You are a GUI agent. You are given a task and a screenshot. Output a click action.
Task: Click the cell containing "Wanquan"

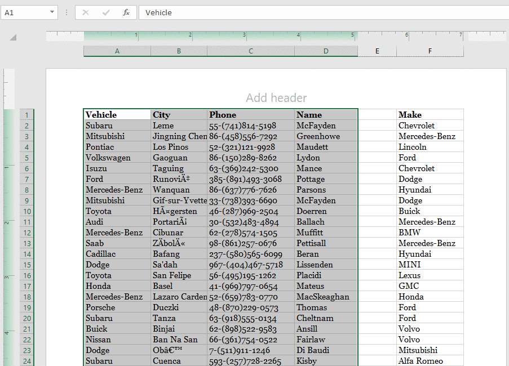tap(179, 190)
